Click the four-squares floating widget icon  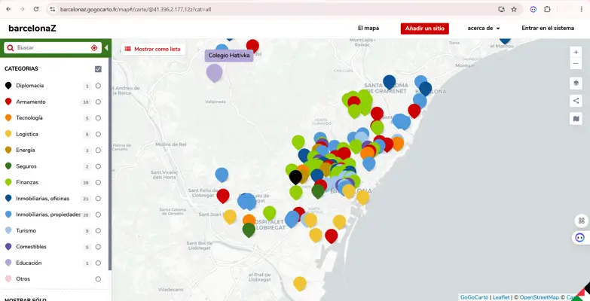click(582, 220)
